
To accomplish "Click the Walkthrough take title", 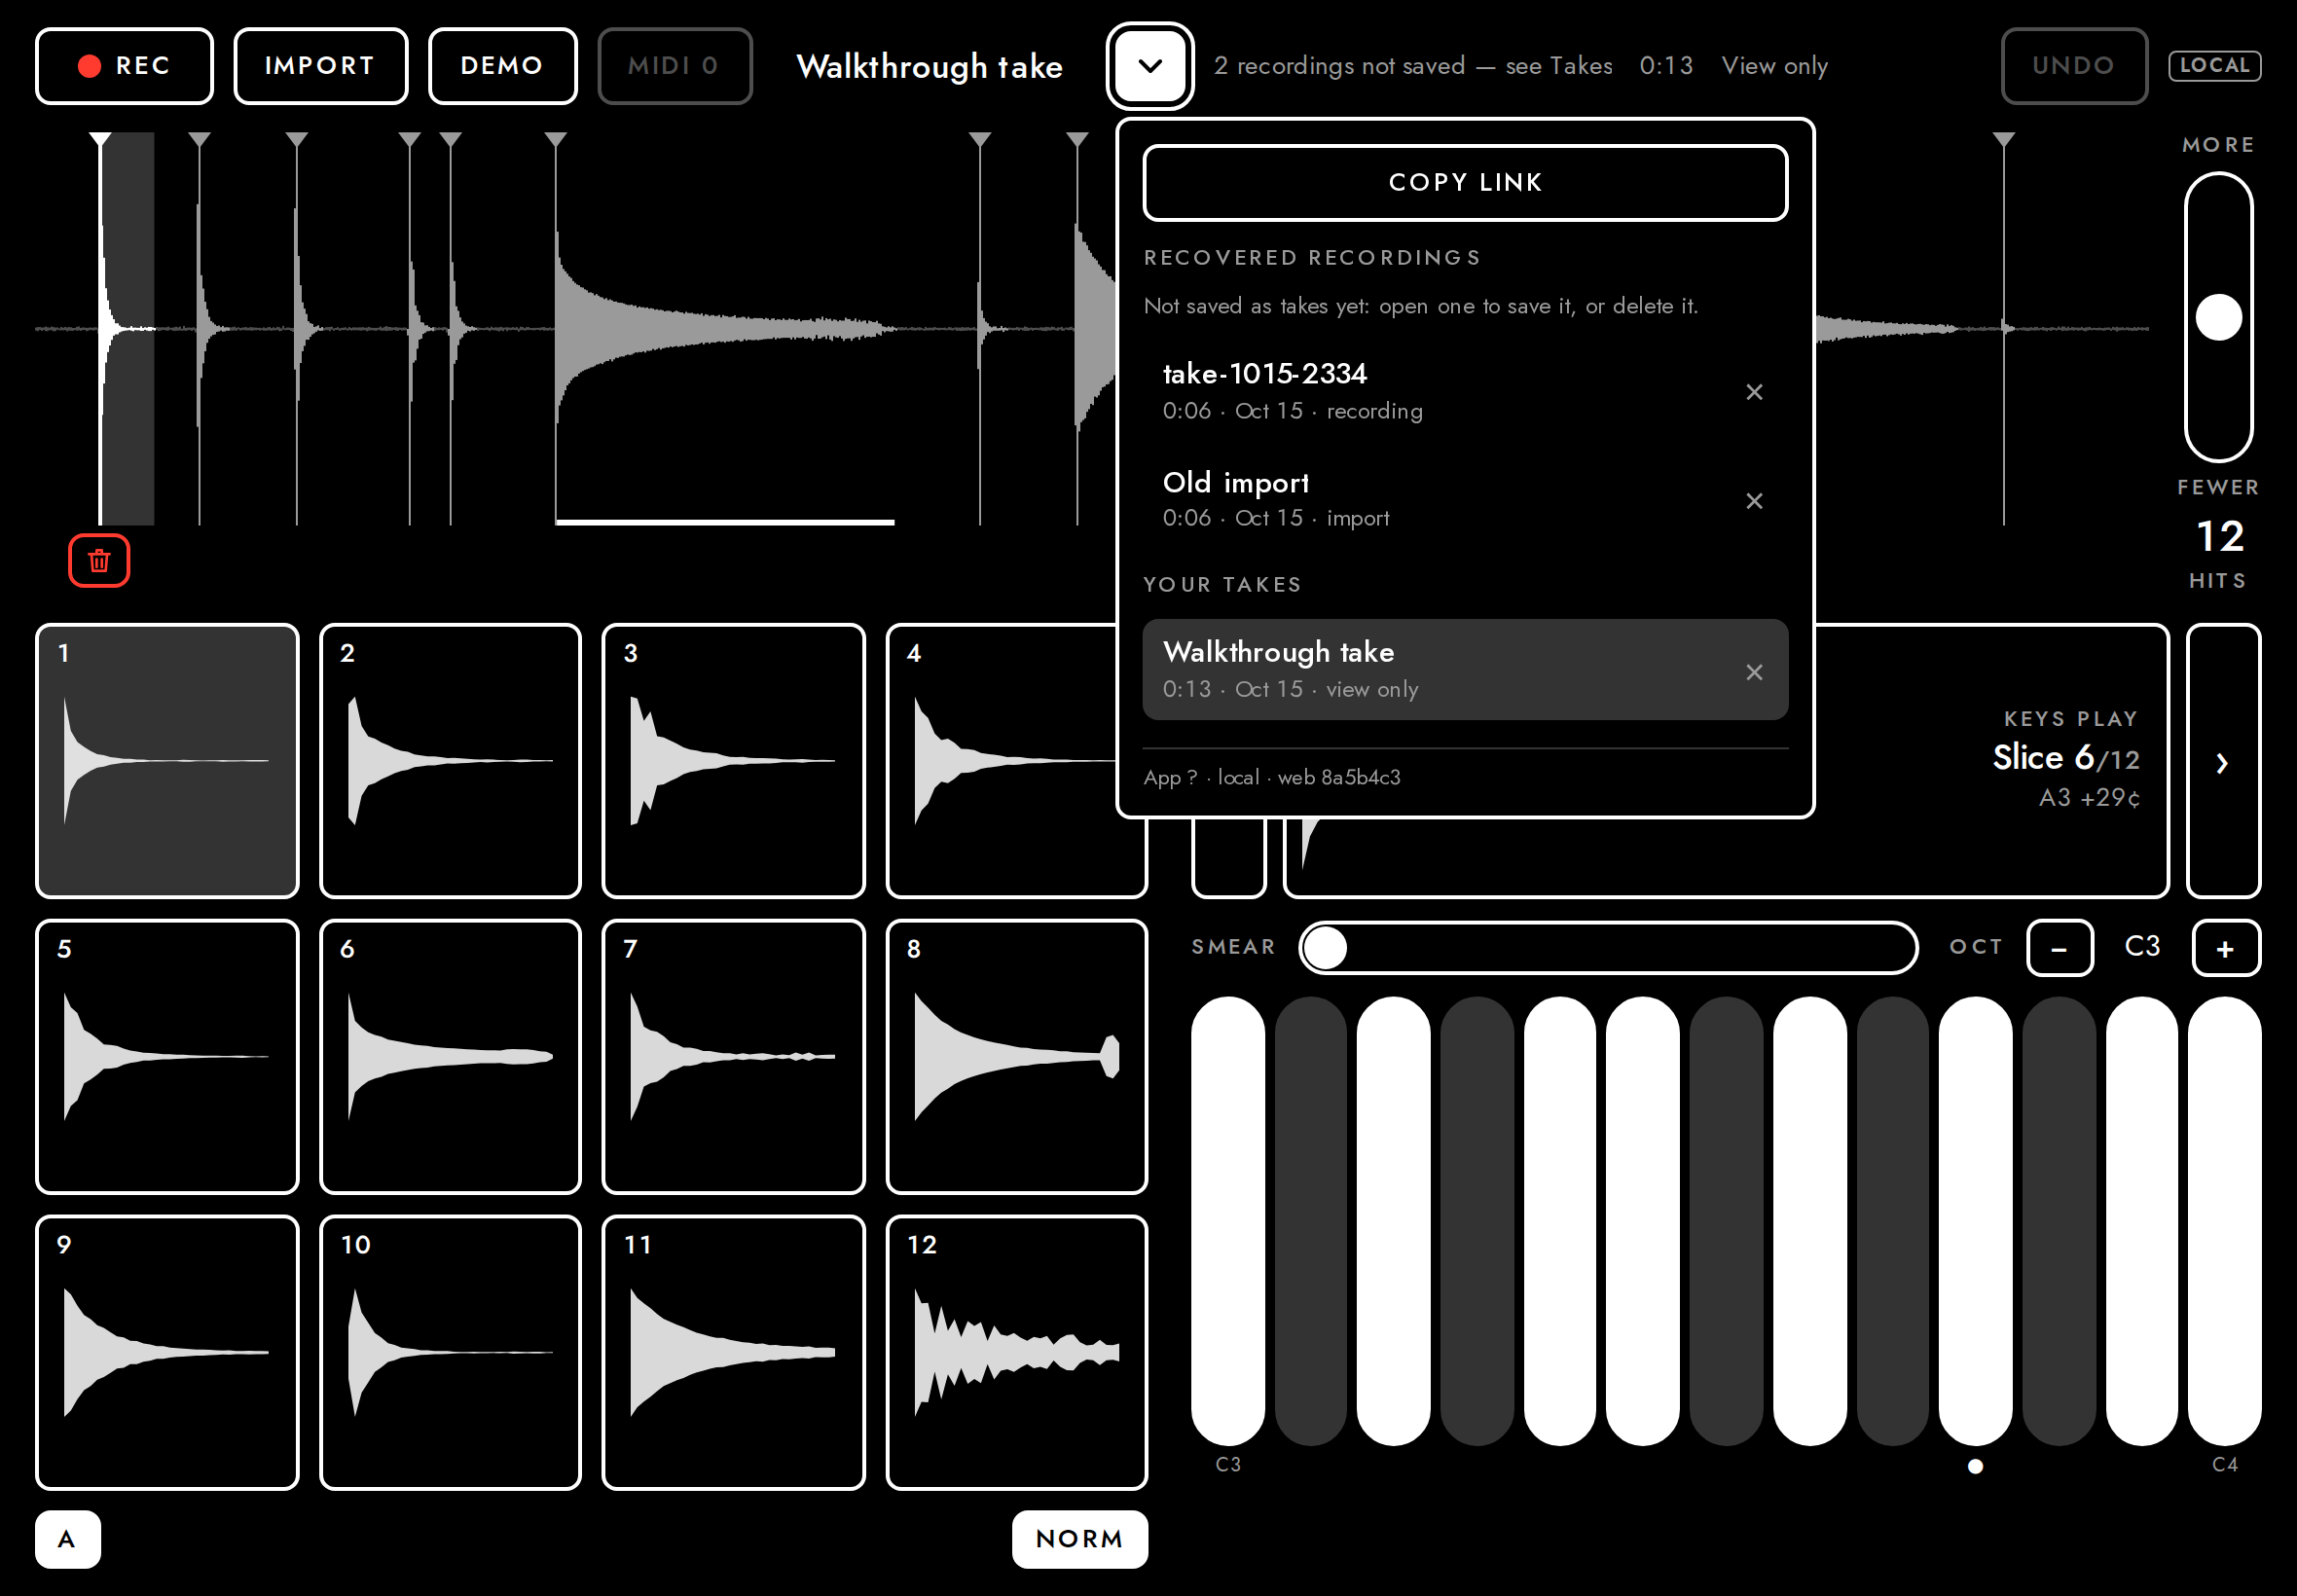I will tap(929, 66).
